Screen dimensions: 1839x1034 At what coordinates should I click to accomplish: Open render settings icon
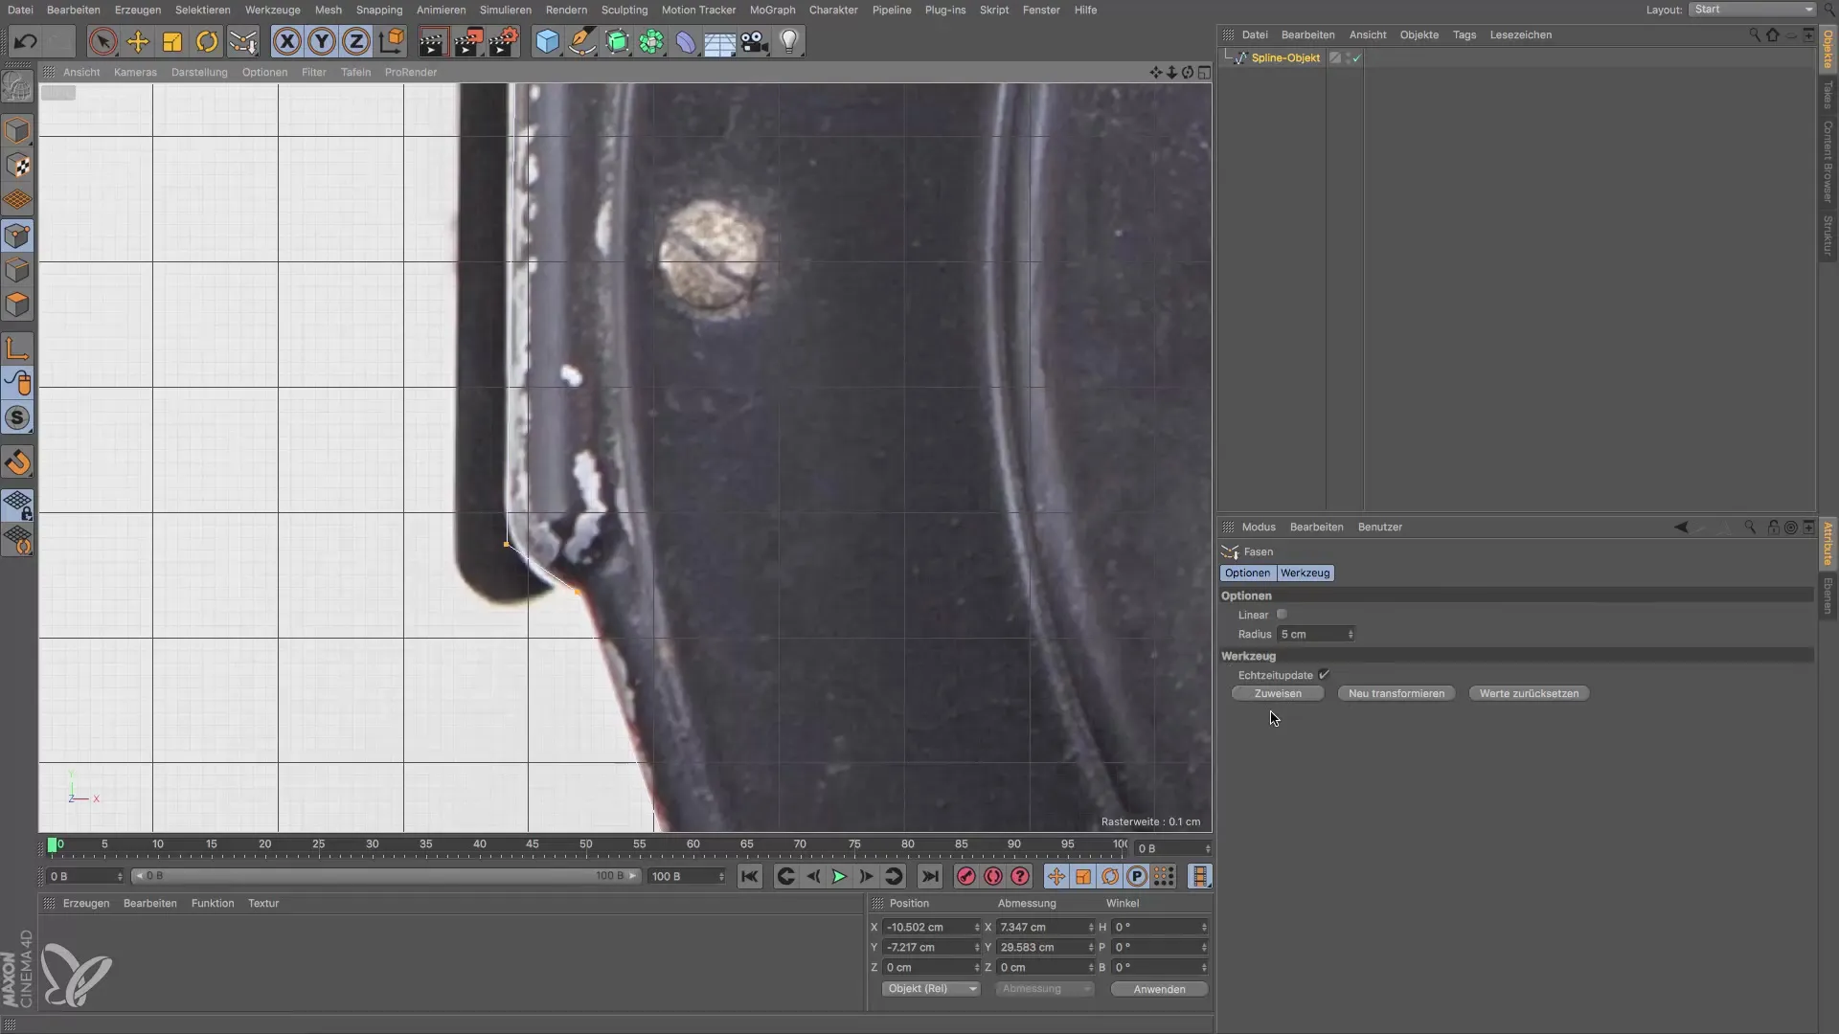[x=504, y=41]
